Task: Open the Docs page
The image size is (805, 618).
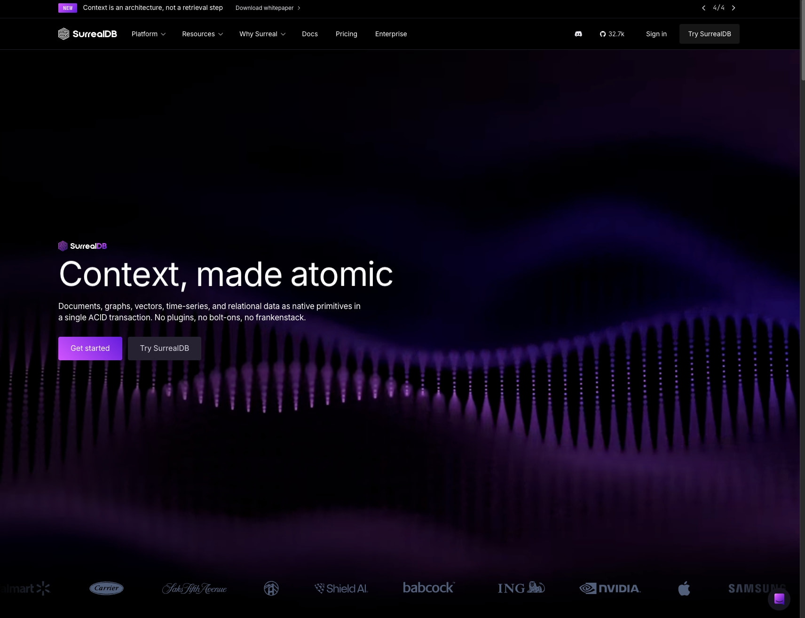Action: pos(310,34)
